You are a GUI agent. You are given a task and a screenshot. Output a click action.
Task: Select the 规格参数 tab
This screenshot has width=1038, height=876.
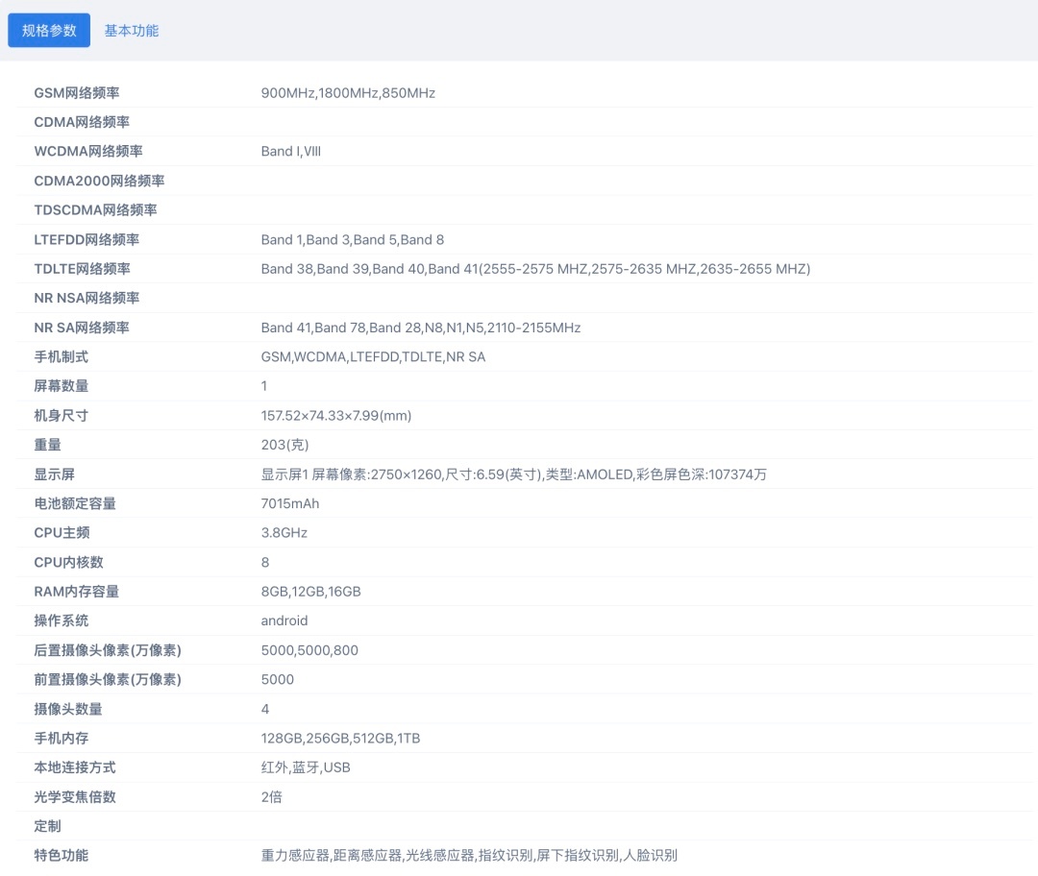tap(49, 31)
